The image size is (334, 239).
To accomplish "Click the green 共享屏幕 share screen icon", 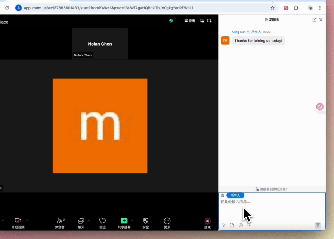I will pyautogui.click(x=124, y=221).
